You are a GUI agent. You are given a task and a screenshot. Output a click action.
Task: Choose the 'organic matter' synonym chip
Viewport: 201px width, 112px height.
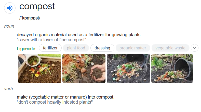133,48
